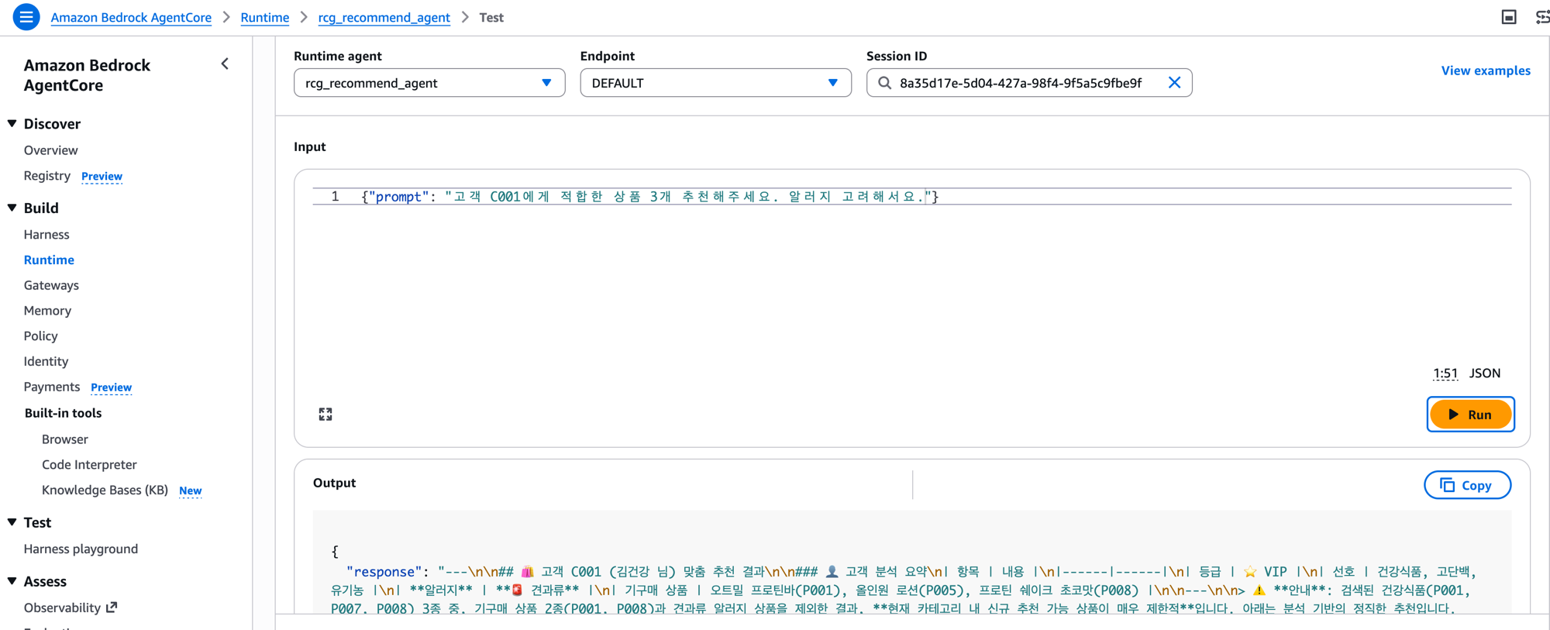Expand the input editor to fullscreen
This screenshot has height=630, width=1550.
tap(325, 415)
